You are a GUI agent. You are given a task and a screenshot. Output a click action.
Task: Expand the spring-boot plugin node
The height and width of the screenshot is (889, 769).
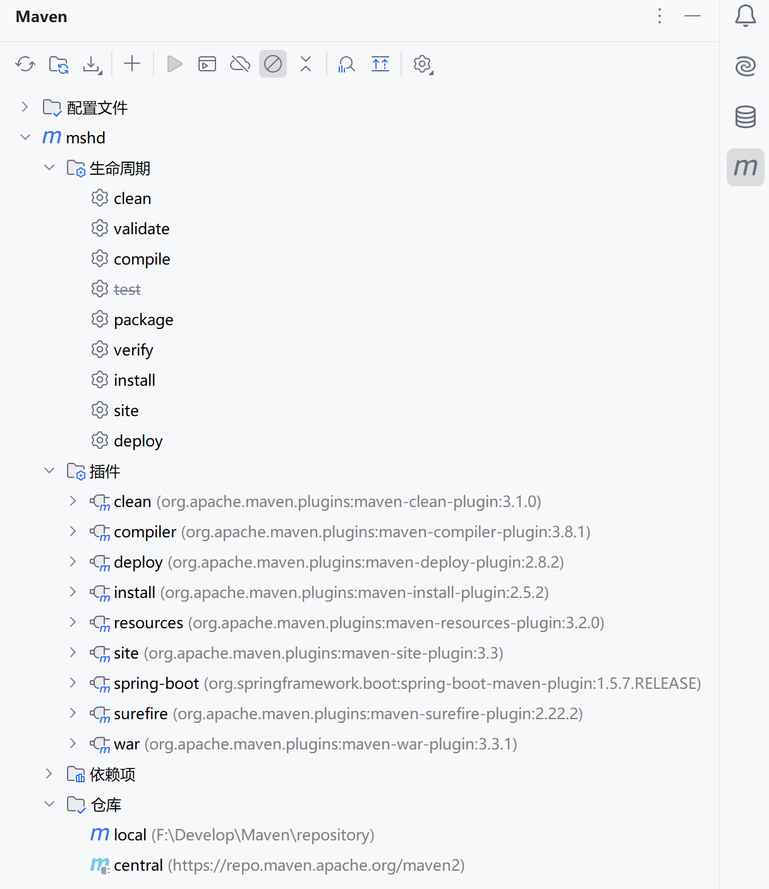[73, 683]
